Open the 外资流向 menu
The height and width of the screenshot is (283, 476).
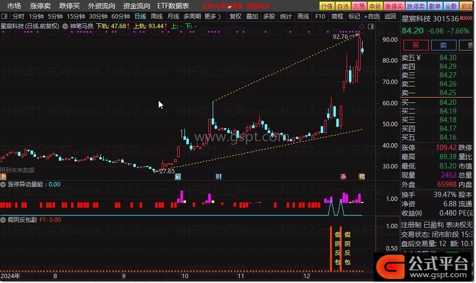(101, 6)
